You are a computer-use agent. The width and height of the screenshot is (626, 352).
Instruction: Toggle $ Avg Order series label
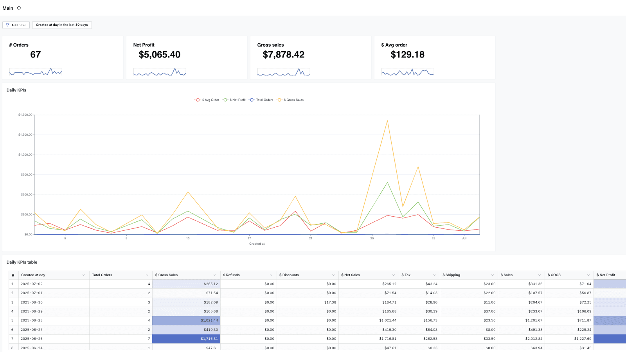tap(211, 100)
